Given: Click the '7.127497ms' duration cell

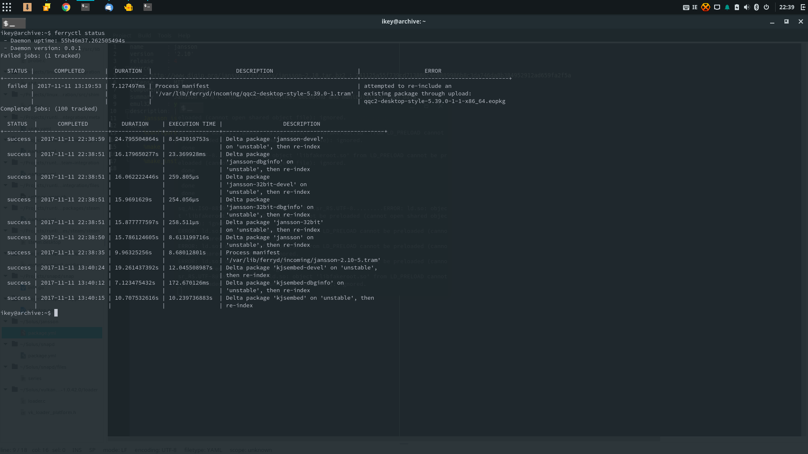Looking at the screenshot, I should click(x=128, y=86).
